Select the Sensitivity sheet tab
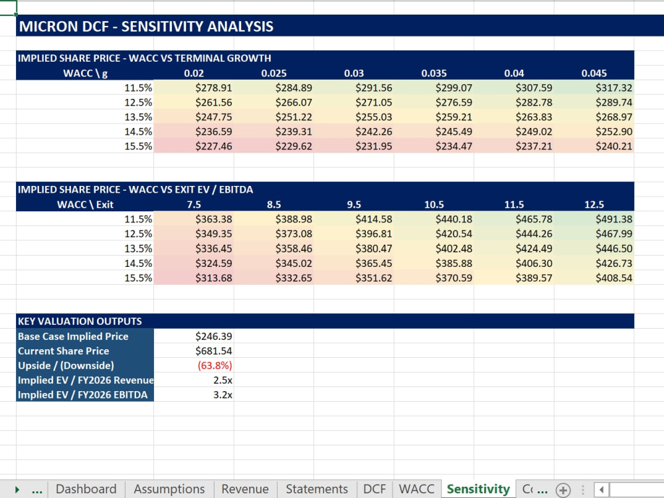The width and height of the screenshot is (664, 498). (478, 489)
